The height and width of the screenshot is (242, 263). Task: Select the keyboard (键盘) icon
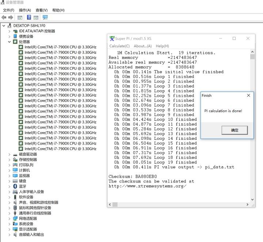pyautogui.click(x=15, y=181)
